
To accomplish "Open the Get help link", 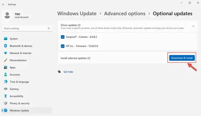I will [68, 72].
